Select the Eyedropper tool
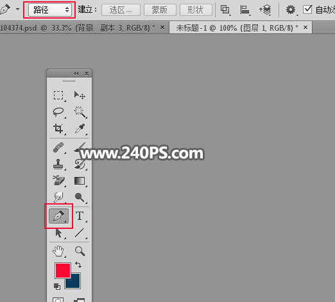The image size is (335, 302). 80,128
